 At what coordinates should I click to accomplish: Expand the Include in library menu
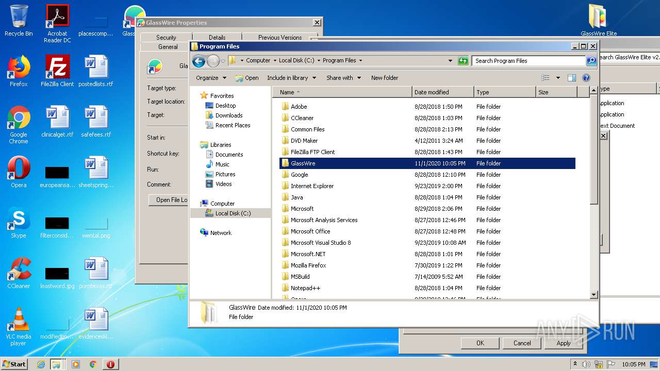pyautogui.click(x=291, y=78)
